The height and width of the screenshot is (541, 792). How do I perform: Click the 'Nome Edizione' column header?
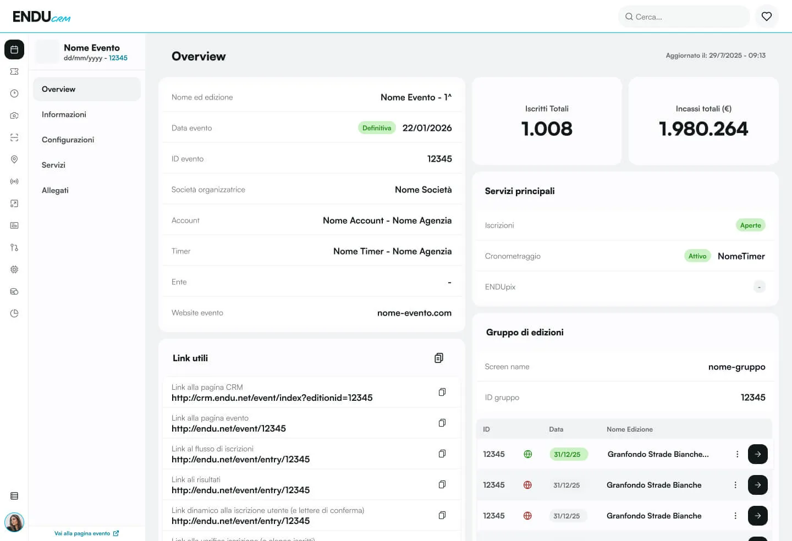point(630,429)
